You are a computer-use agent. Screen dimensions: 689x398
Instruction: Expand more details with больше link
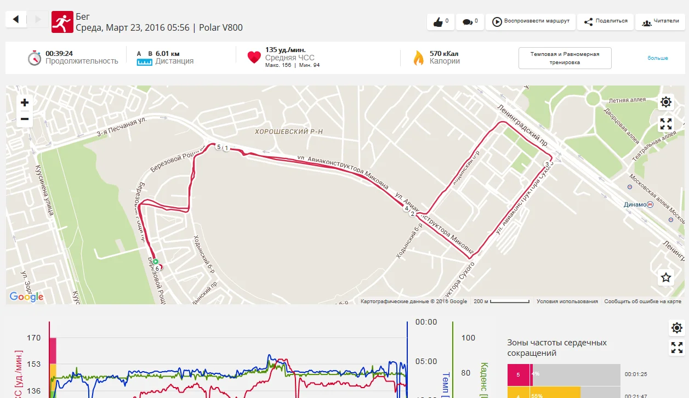coord(658,58)
